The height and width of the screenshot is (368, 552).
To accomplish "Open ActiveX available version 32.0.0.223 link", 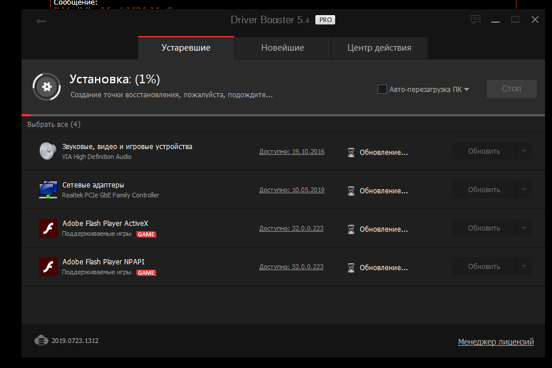I will (x=291, y=228).
